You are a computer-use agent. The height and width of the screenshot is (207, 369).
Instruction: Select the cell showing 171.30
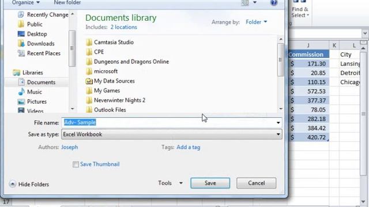308,64
